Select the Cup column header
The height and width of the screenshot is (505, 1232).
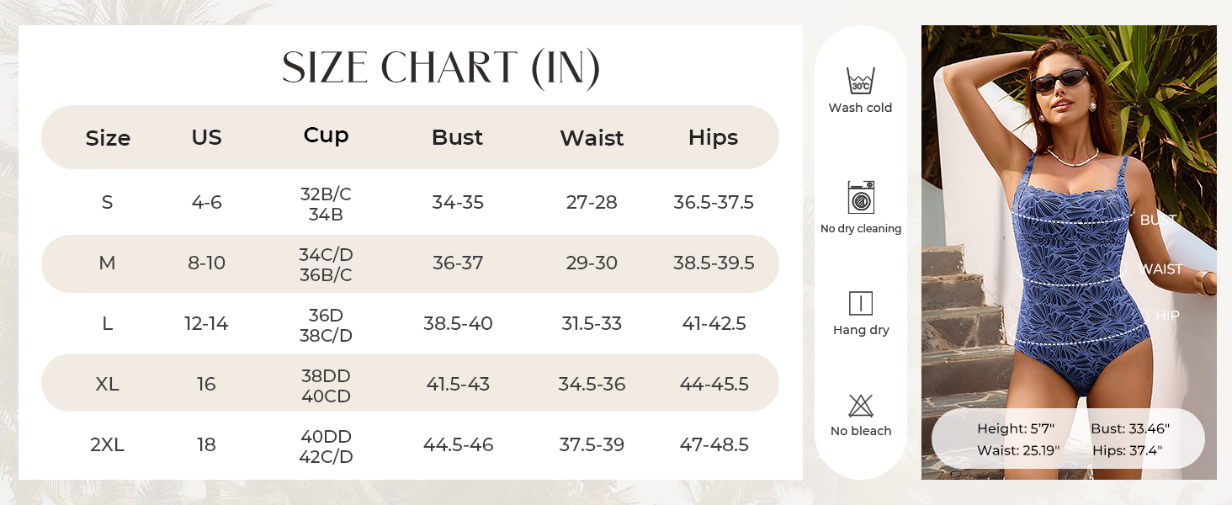point(326,136)
